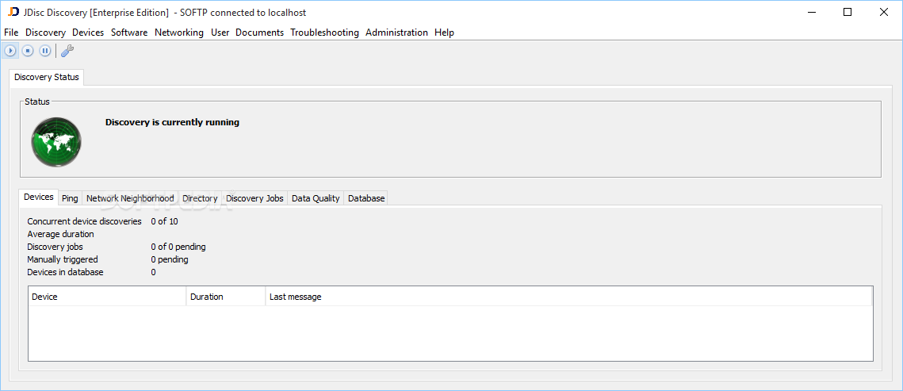903x391 pixels.
Task: Switch to the Directory tab
Action: pos(200,198)
